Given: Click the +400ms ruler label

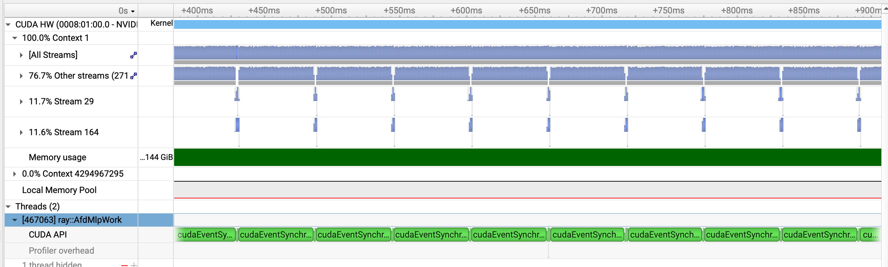Looking at the screenshot, I should click(197, 11).
